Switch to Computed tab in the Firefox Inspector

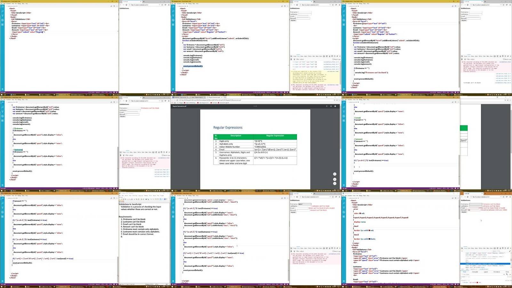tap(475, 272)
